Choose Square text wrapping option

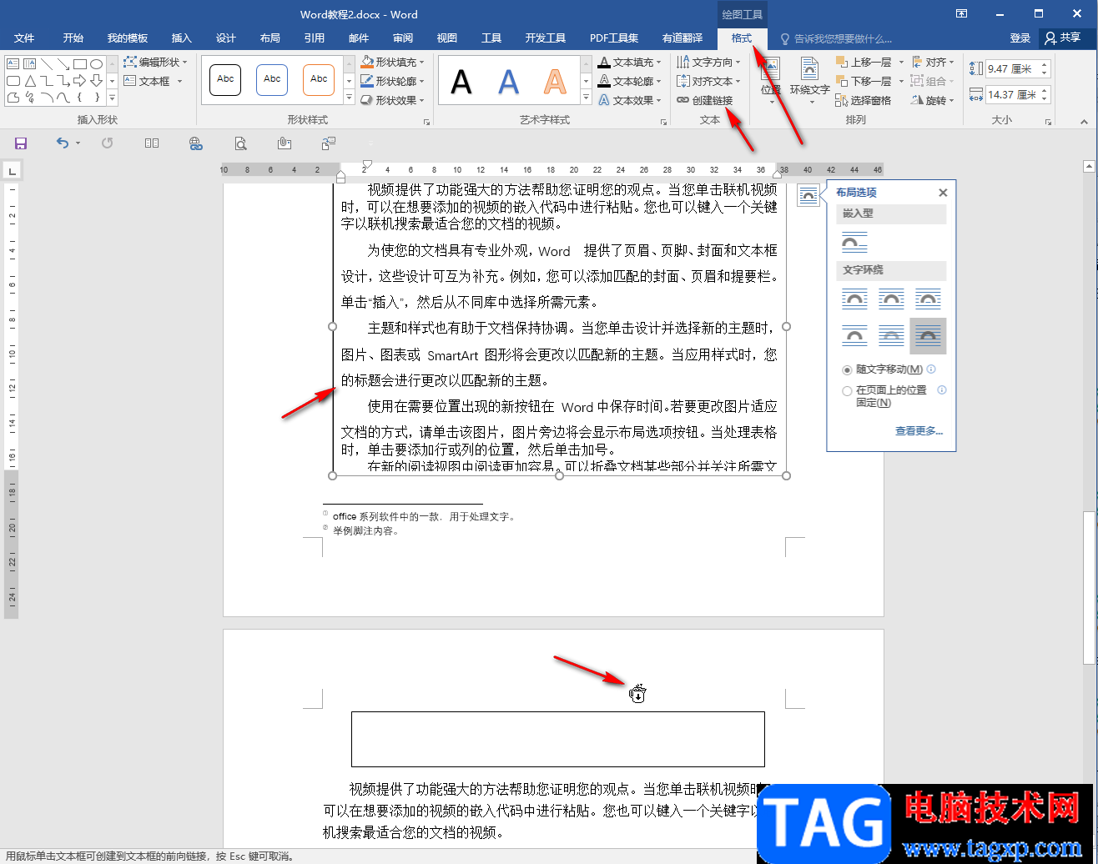(x=854, y=299)
